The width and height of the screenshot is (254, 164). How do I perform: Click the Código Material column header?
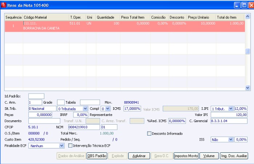coord(46,17)
